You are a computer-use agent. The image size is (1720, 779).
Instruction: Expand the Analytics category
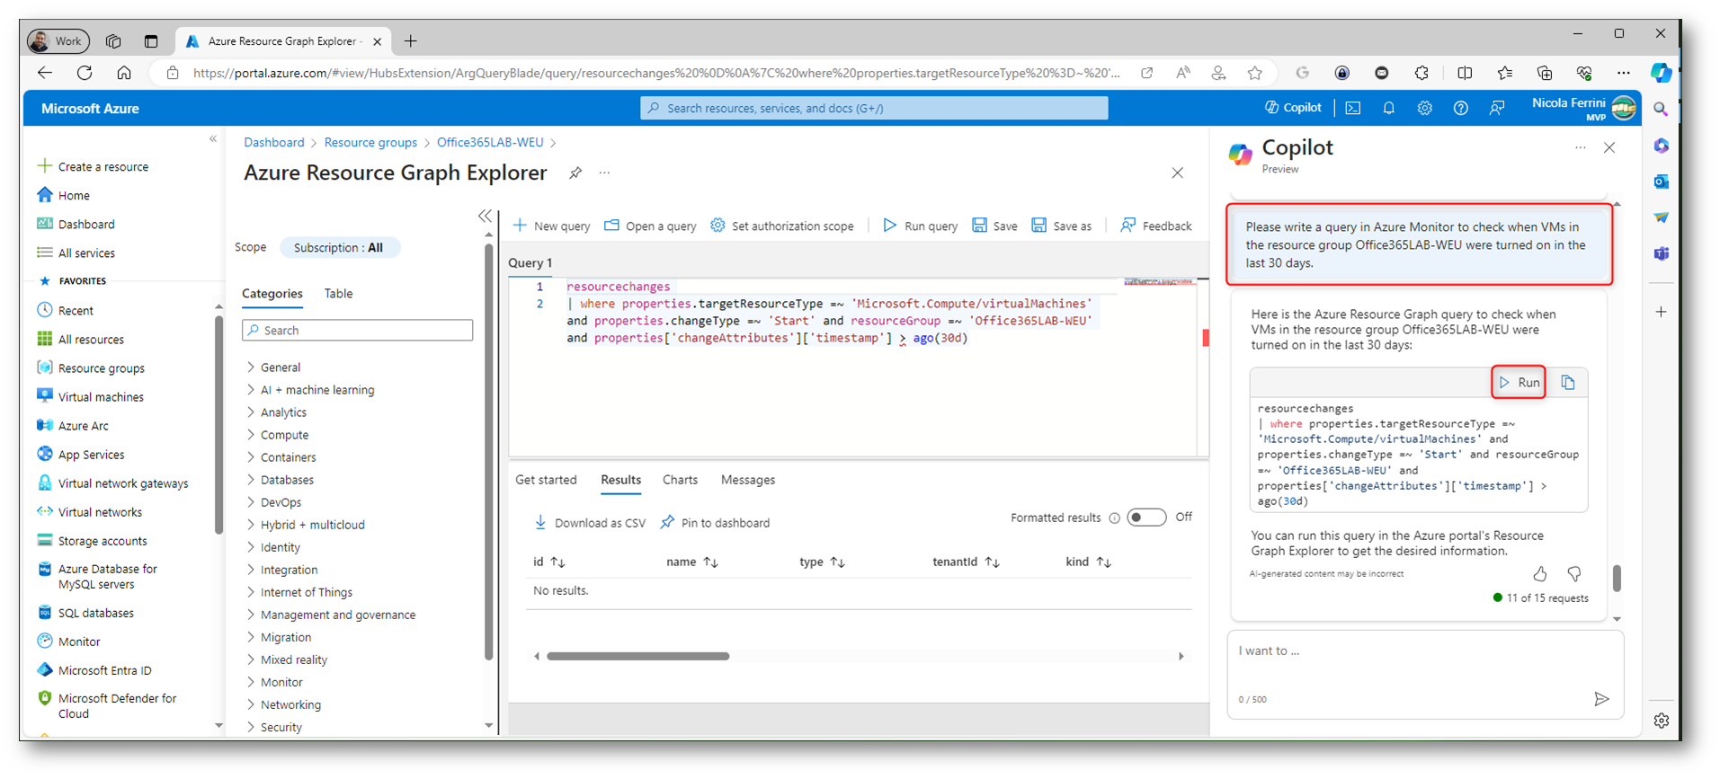click(251, 412)
